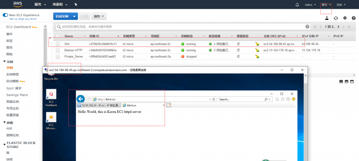Collapse the sidebar with the arrow handle
The width and height of the screenshot is (359, 161).
[x=50, y=38]
